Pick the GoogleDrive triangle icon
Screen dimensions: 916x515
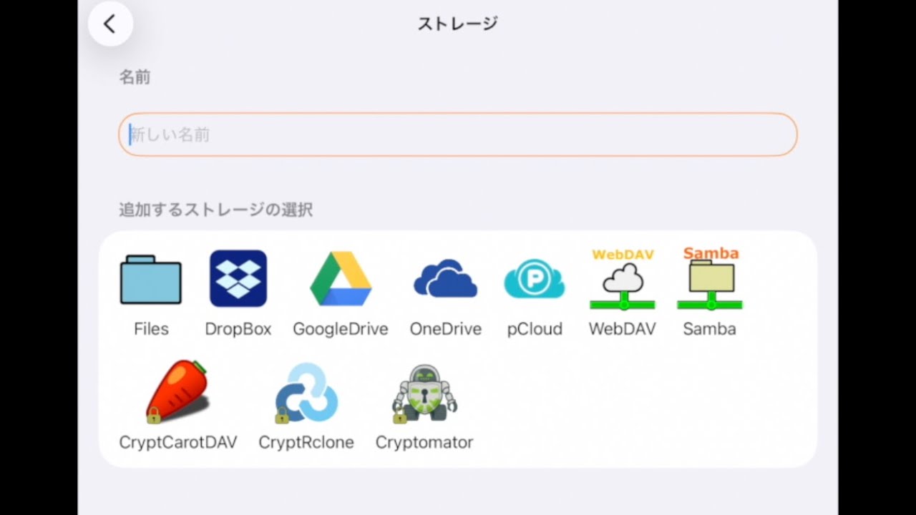341,279
